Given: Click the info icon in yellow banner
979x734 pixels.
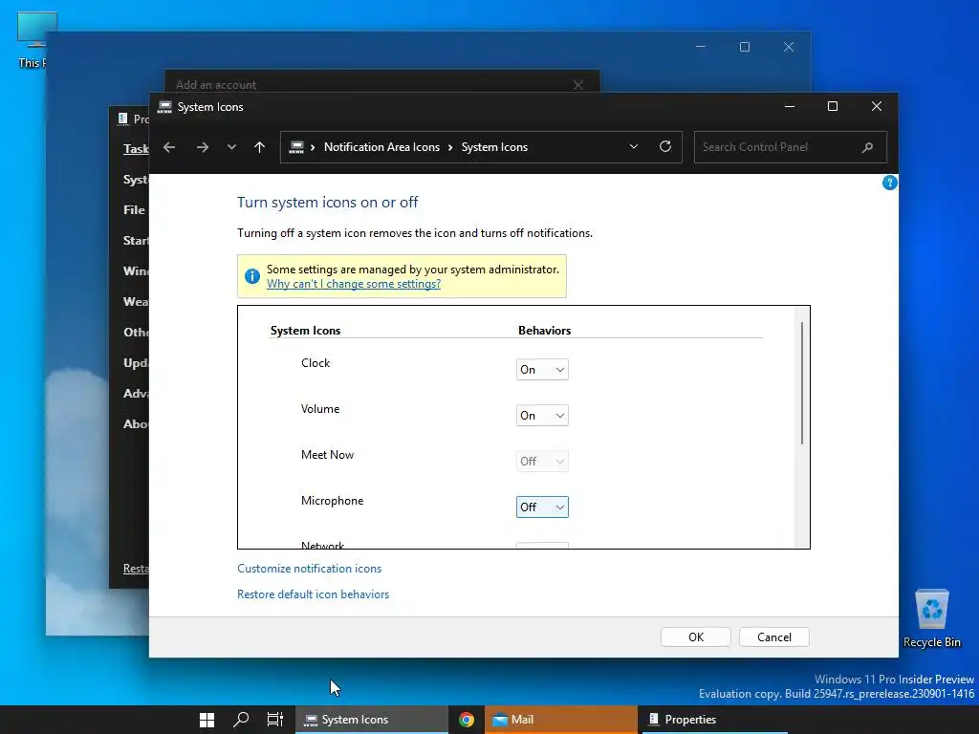Looking at the screenshot, I should [x=252, y=276].
